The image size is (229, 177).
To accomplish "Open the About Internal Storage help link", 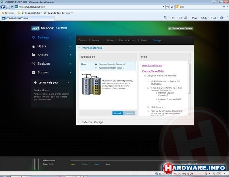I will point(152,65).
